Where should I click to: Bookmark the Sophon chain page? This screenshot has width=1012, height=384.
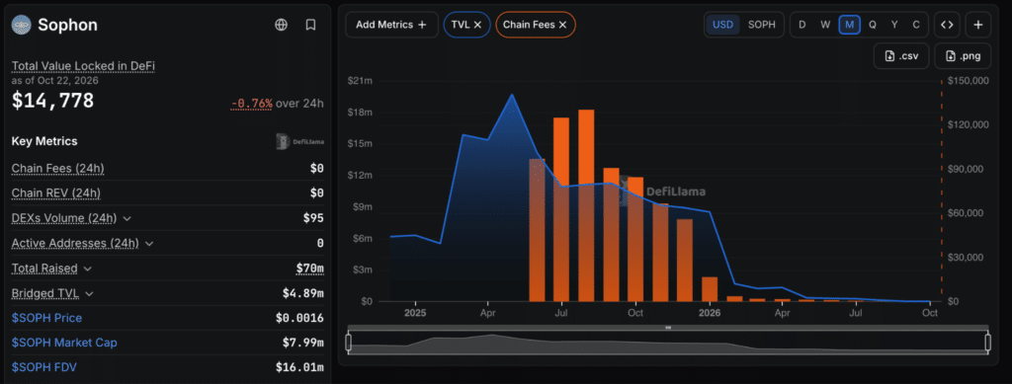click(310, 25)
